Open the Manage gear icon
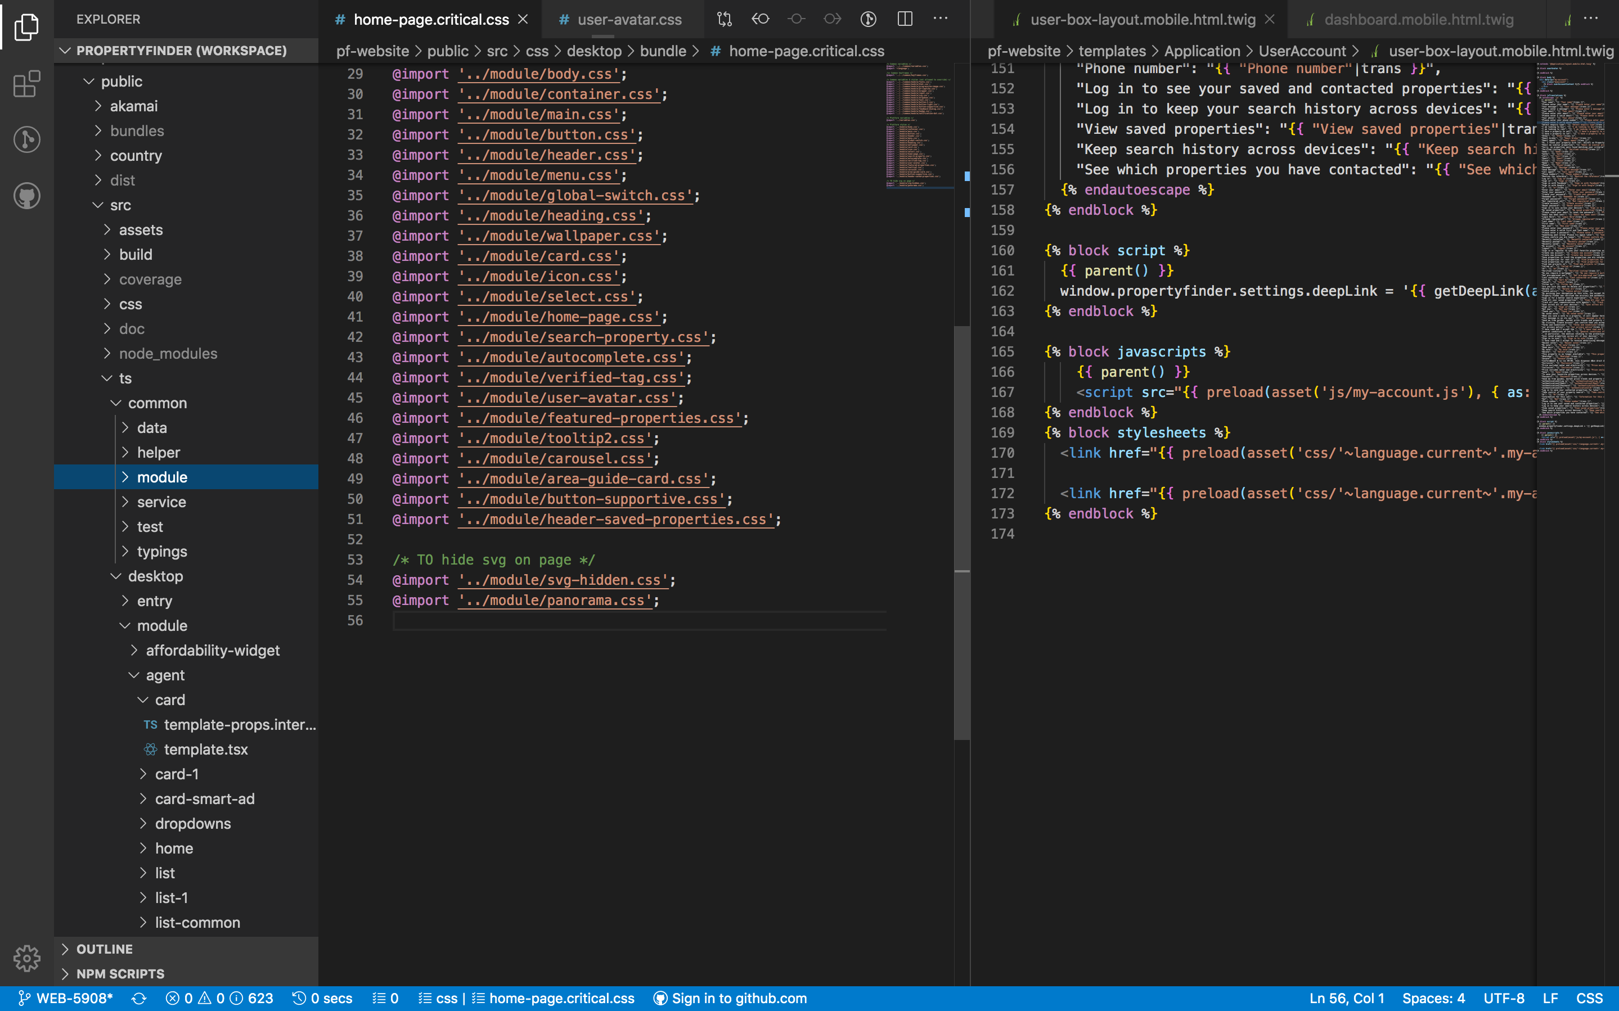The image size is (1619, 1011). [x=27, y=958]
